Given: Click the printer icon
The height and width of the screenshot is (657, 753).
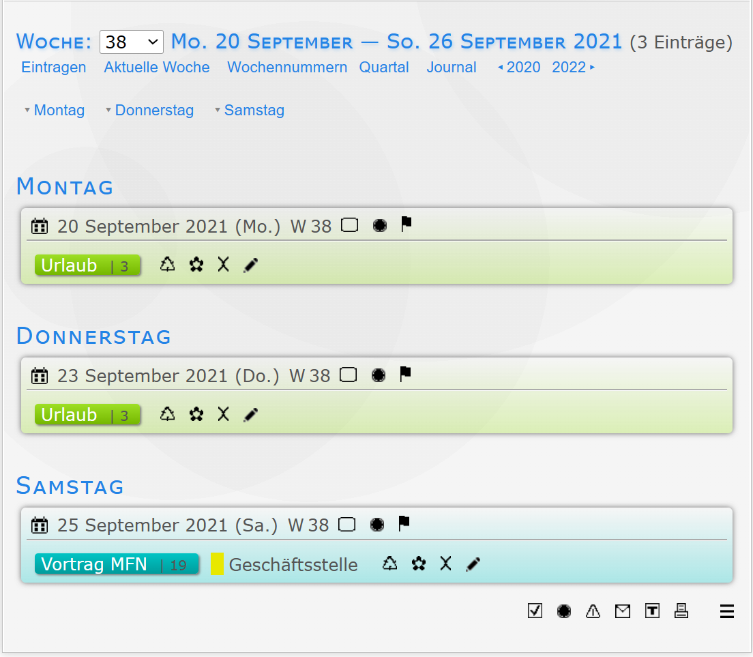Looking at the screenshot, I should [681, 611].
